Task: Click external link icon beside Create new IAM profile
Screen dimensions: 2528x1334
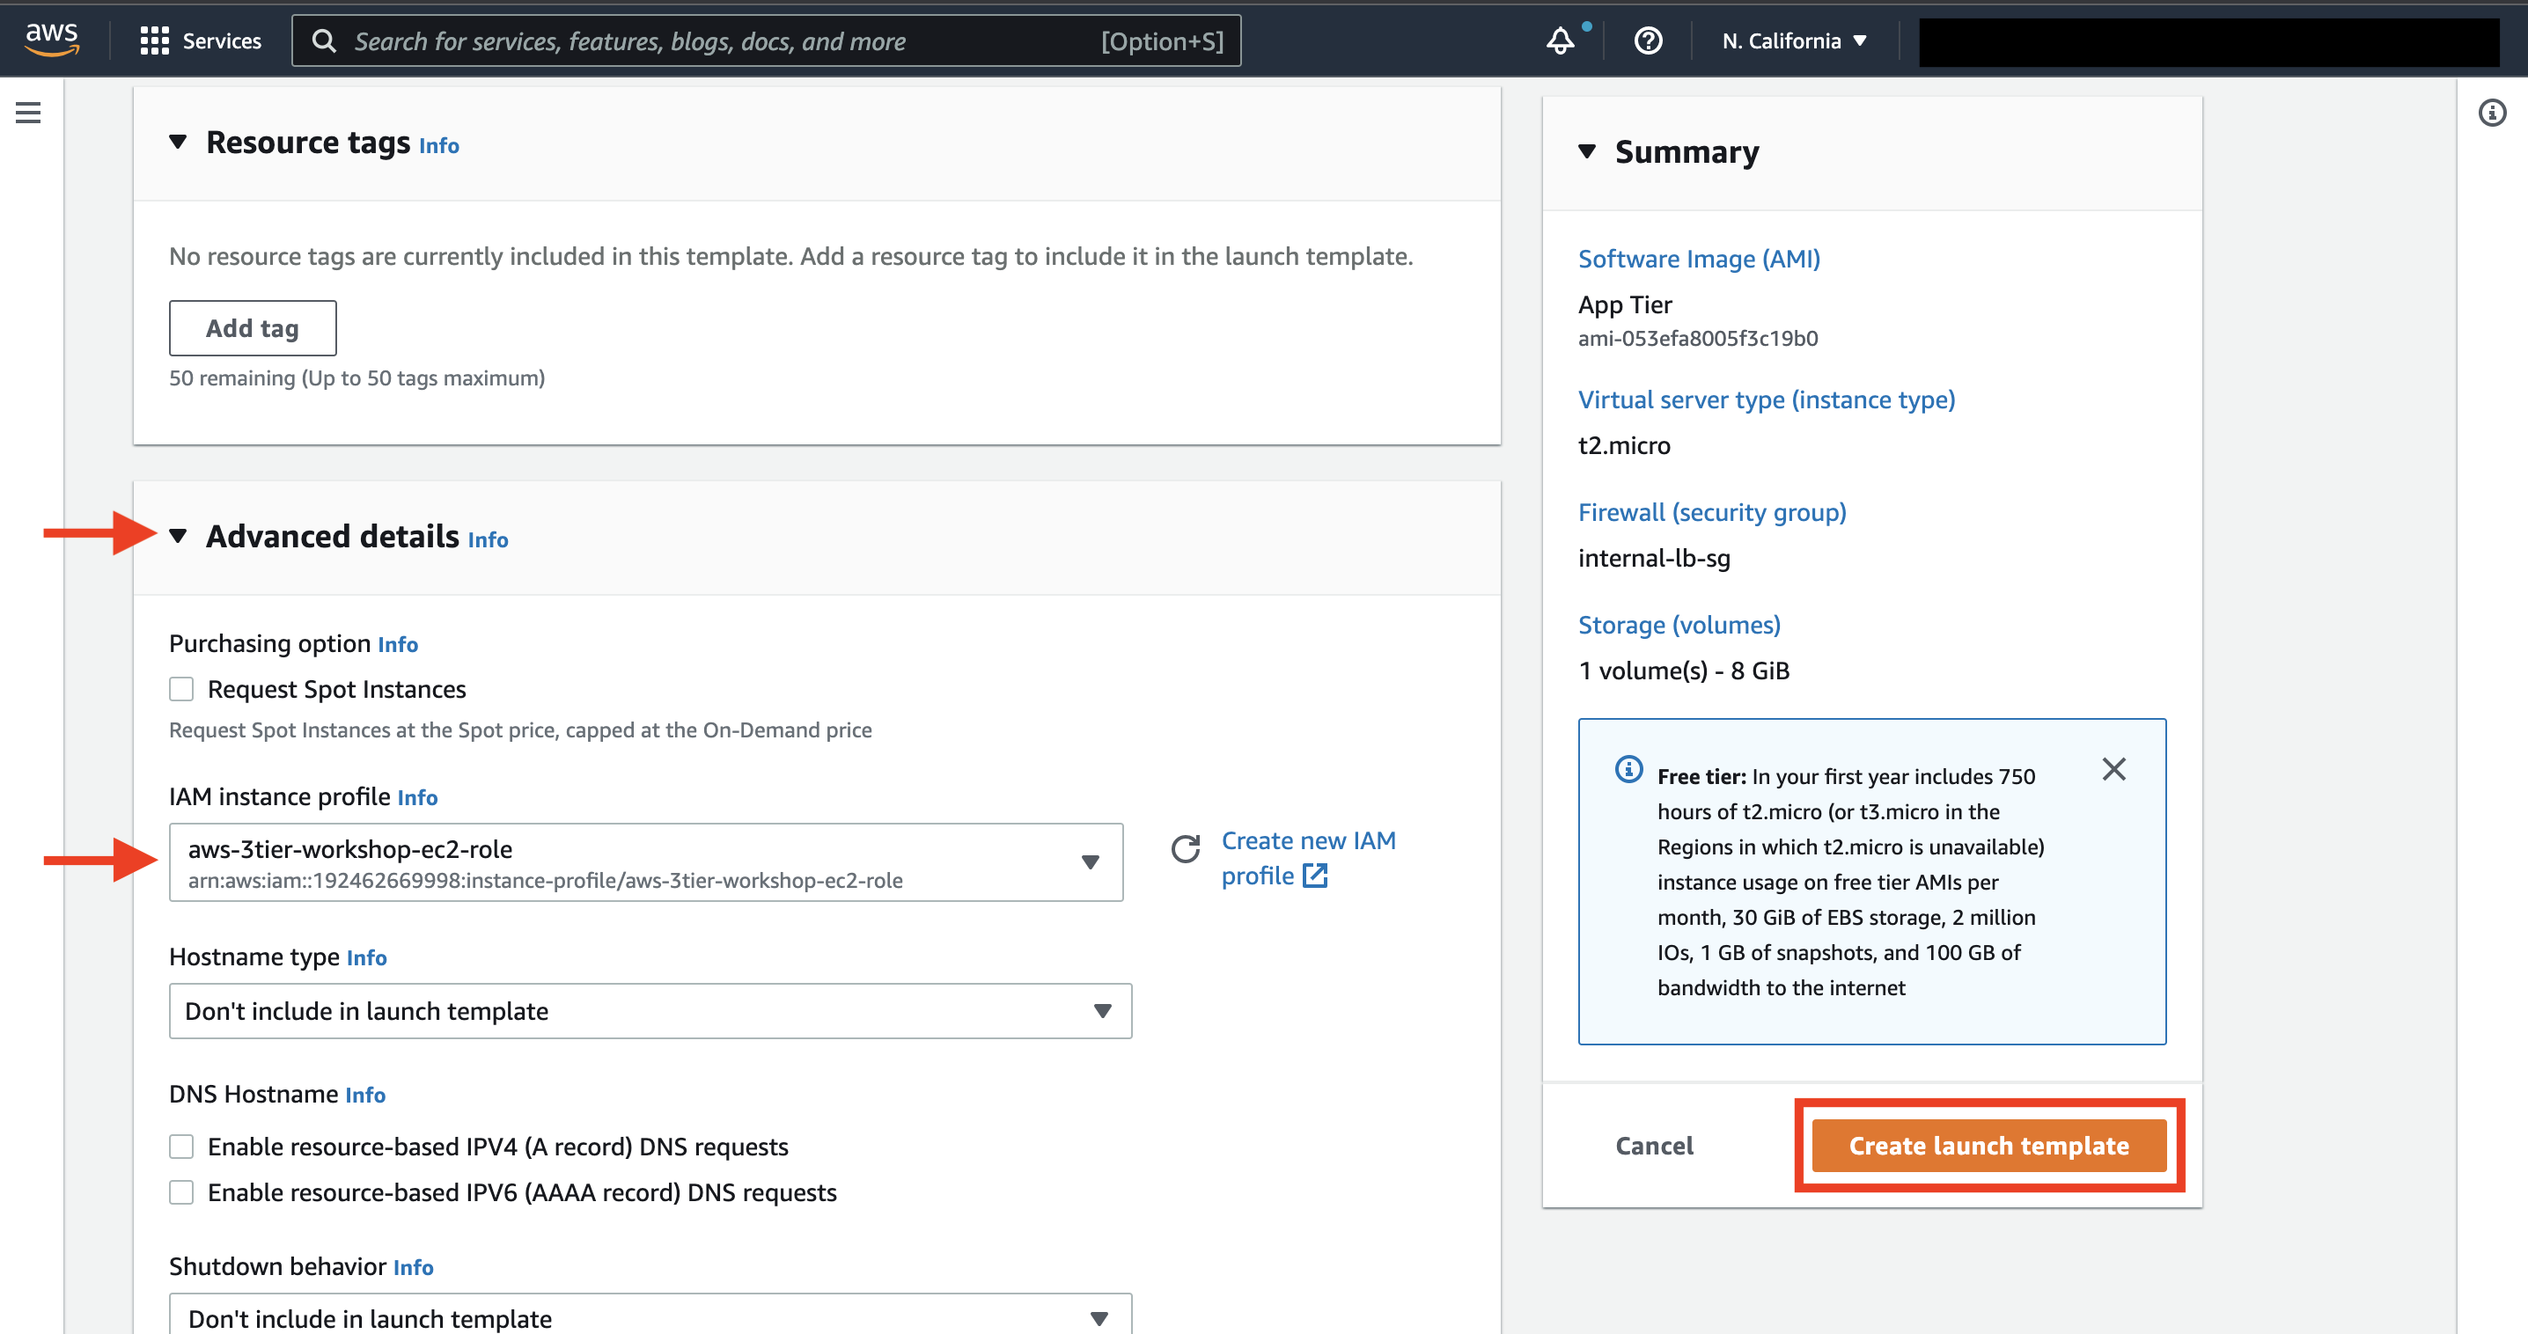Action: [x=1315, y=876]
